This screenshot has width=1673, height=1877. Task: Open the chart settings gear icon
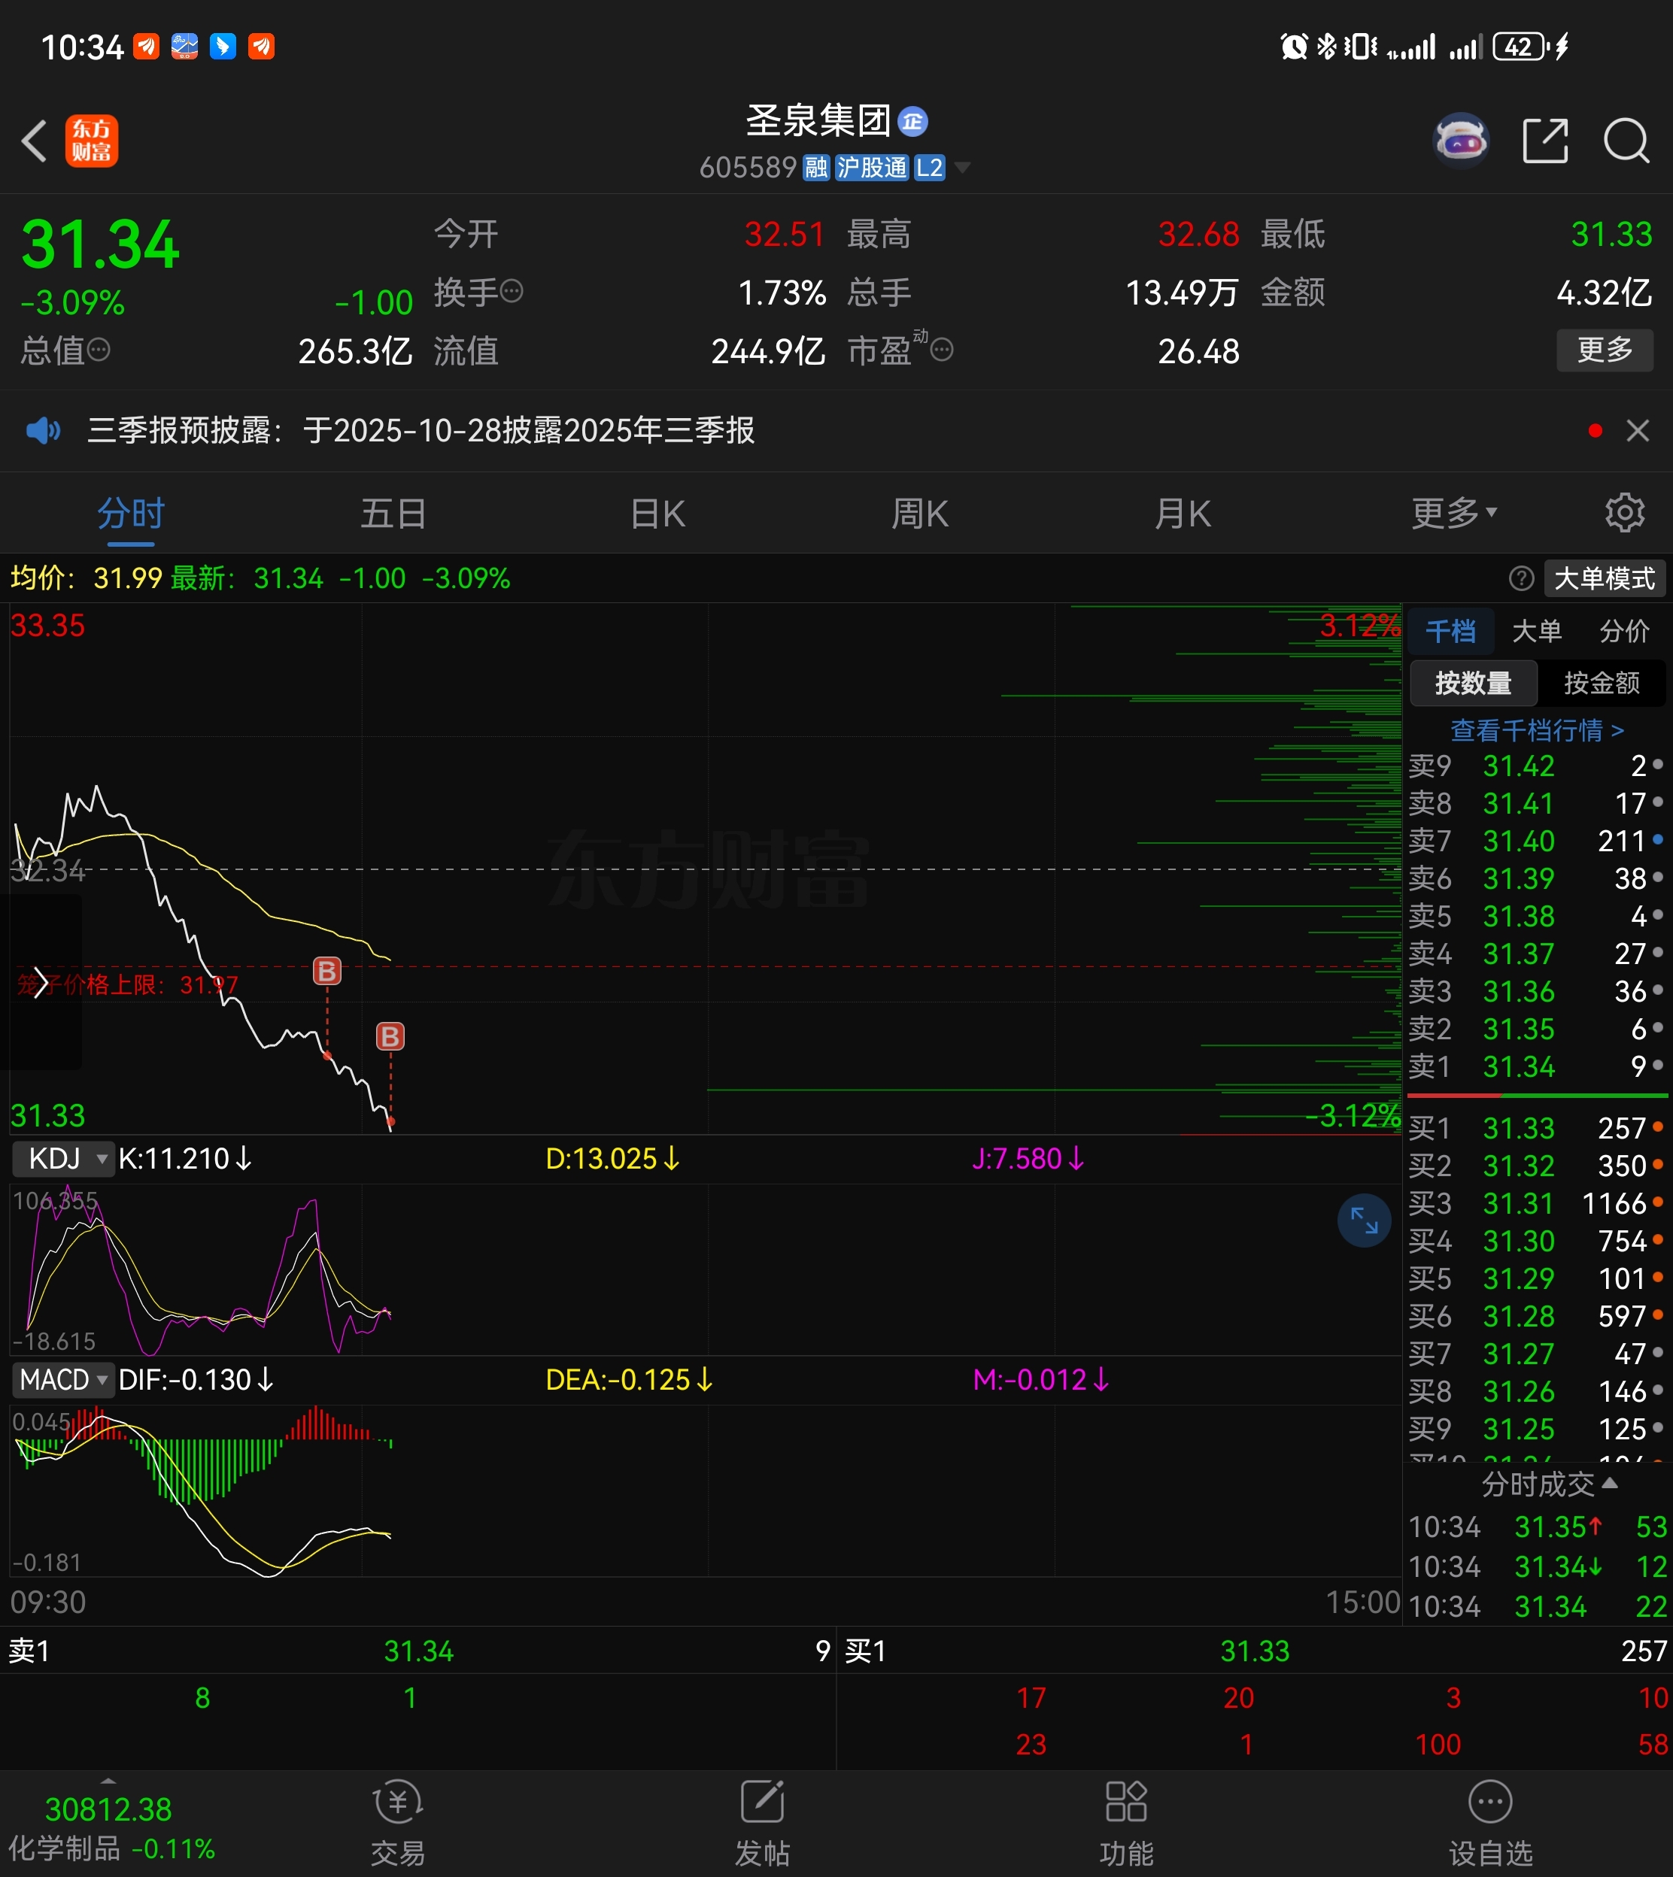tap(1624, 513)
